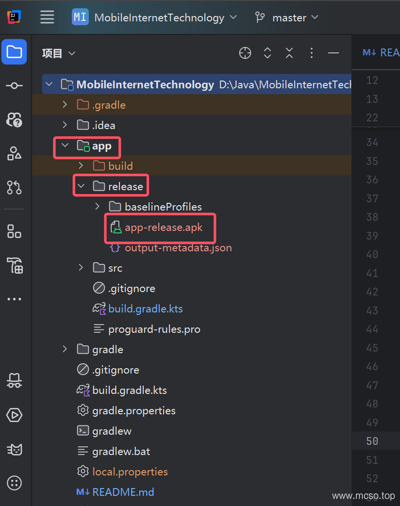Screen dimensions: 400x506
Task: Collapse the MobileInternetTechnology root node
Action: pos(49,84)
